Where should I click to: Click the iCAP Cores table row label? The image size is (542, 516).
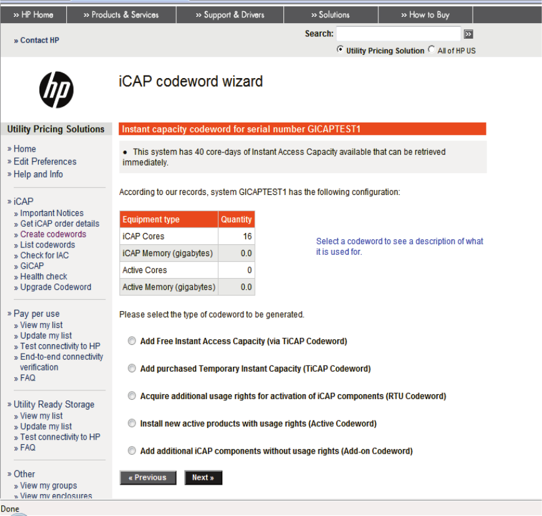[x=144, y=236]
